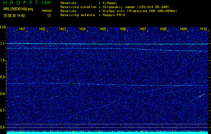The height and width of the screenshot is (134, 211).
Task: Select 'Chigasaki, Japan (139.414 35.340)' text
Action: pyautogui.click(x=136, y=7)
